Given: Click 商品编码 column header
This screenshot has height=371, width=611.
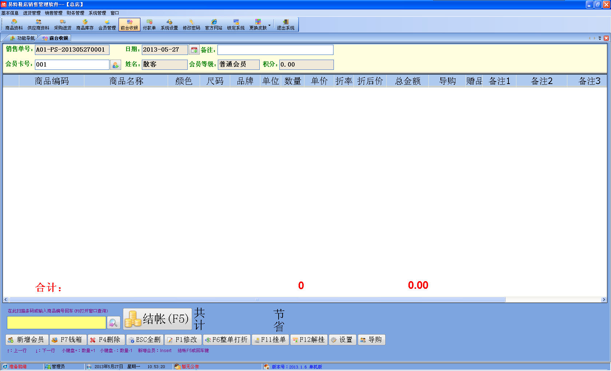Looking at the screenshot, I should 52,81.
